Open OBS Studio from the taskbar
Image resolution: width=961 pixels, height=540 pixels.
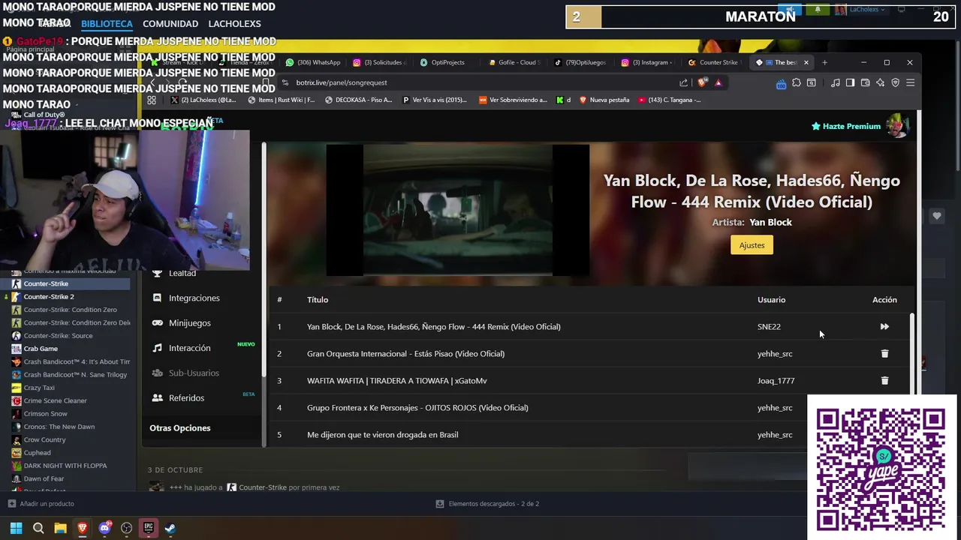126,528
